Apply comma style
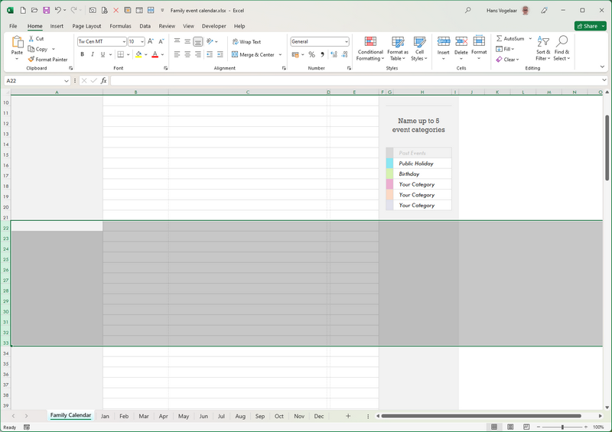 (322, 54)
